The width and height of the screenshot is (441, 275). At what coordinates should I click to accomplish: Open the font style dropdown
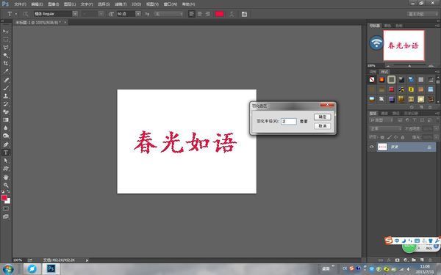click(x=101, y=14)
